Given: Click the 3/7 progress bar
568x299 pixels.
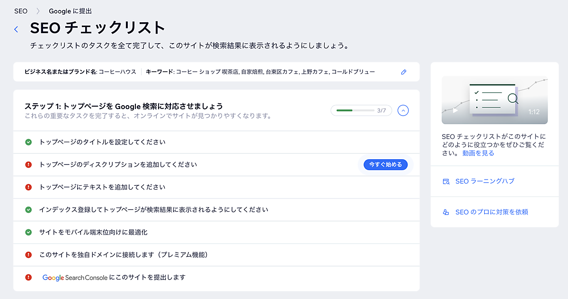Looking at the screenshot, I should coord(355,110).
